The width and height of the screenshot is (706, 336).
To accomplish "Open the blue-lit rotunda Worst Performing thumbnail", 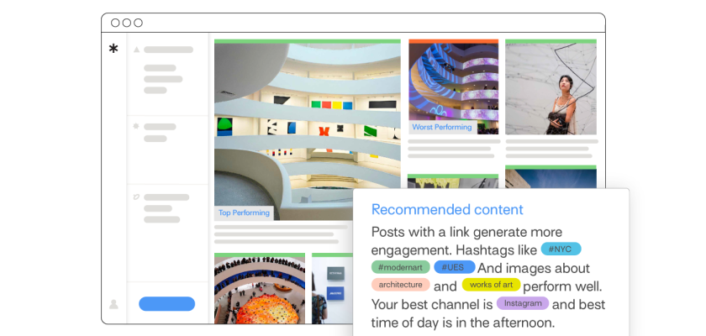I will (x=453, y=84).
